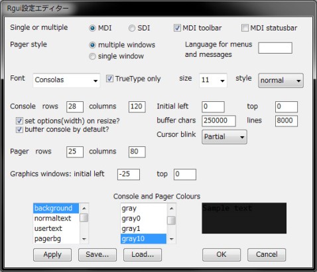Click the buffer chars field showing 250000
This screenshot has height=272, width=317.
219,121
